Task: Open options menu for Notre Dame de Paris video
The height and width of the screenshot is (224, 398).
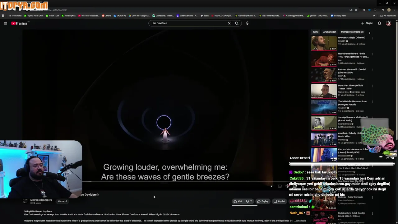Action: (x=372, y=54)
